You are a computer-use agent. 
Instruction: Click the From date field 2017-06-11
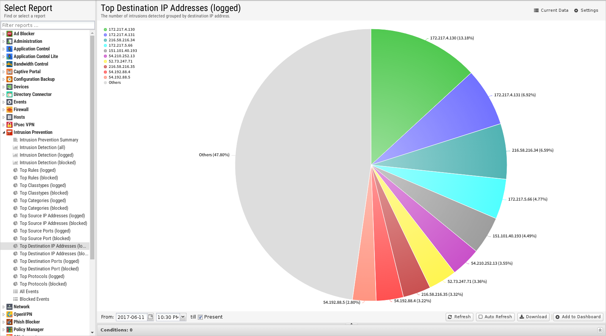(x=132, y=317)
